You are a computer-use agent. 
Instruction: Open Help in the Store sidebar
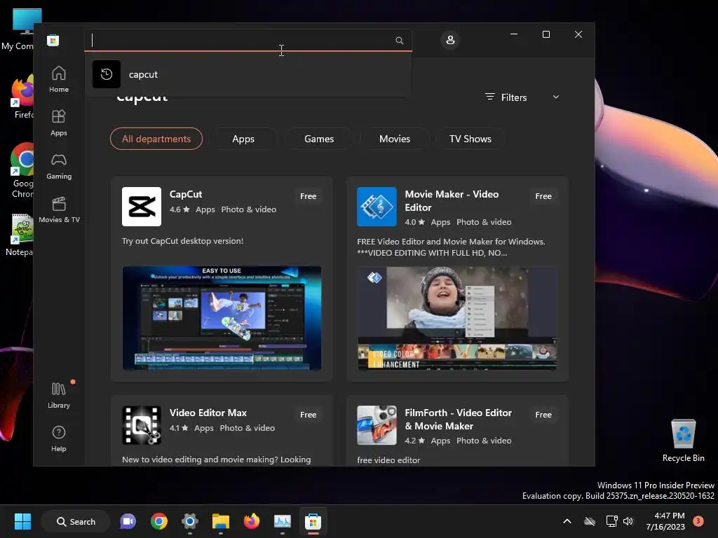pos(59,439)
